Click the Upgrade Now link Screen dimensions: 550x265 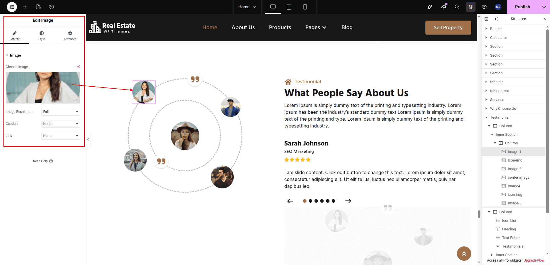pos(534,260)
